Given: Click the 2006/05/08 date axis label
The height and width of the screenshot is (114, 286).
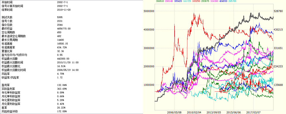Looking at the screenshot, I should [174, 112].
